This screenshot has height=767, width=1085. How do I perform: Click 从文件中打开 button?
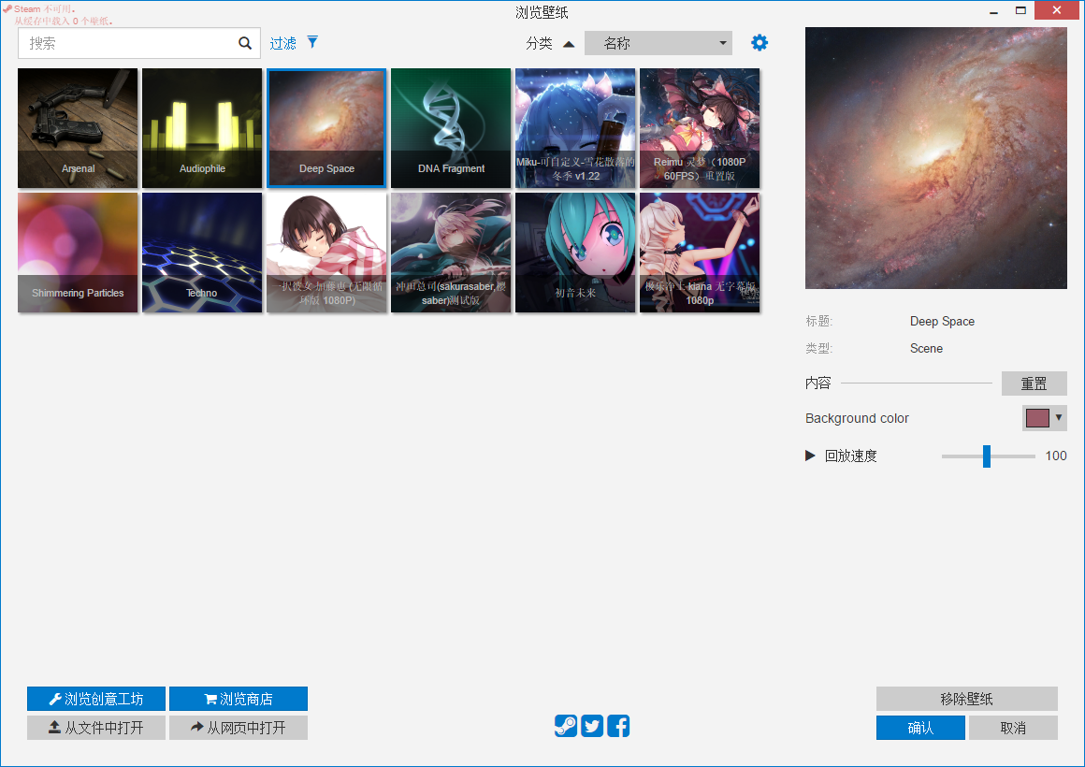coord(96,728)
